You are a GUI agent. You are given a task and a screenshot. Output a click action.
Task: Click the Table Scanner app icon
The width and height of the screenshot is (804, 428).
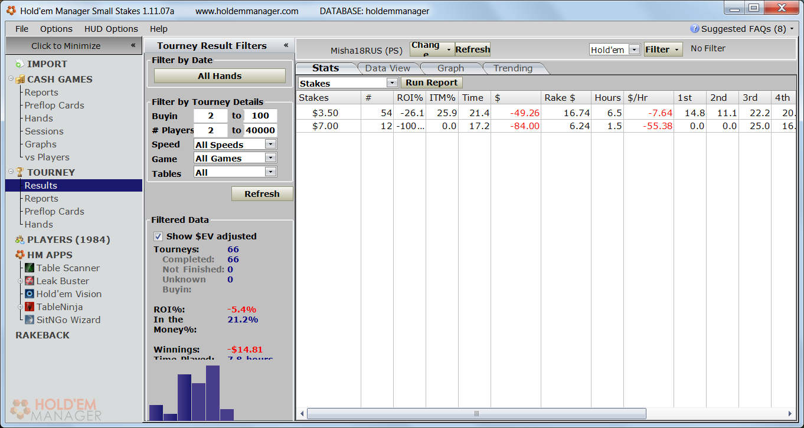(x=30, y=268)
